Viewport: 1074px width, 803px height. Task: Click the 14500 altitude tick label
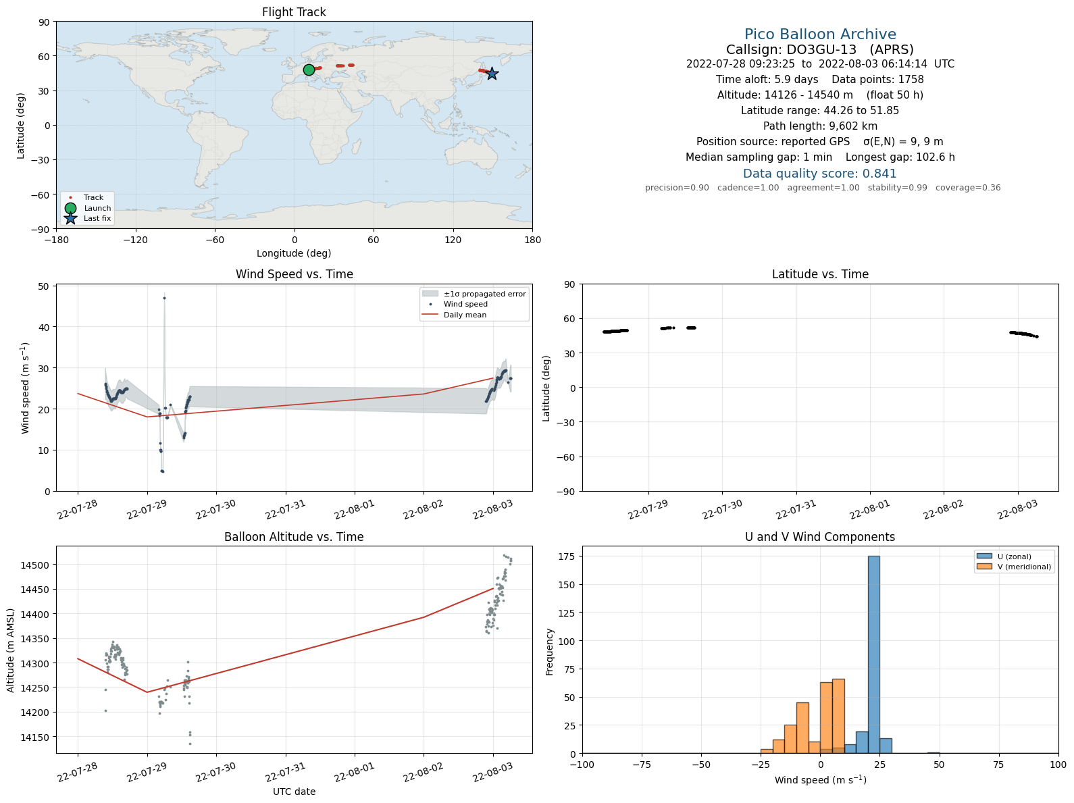click(35, 565)
